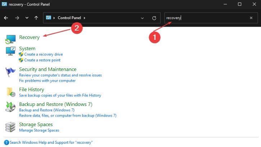Expand chevron after Control Panel breadcrumb

(x=84, y=18)
